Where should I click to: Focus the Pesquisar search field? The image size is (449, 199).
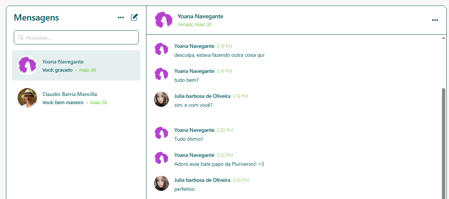click(78, 38)
